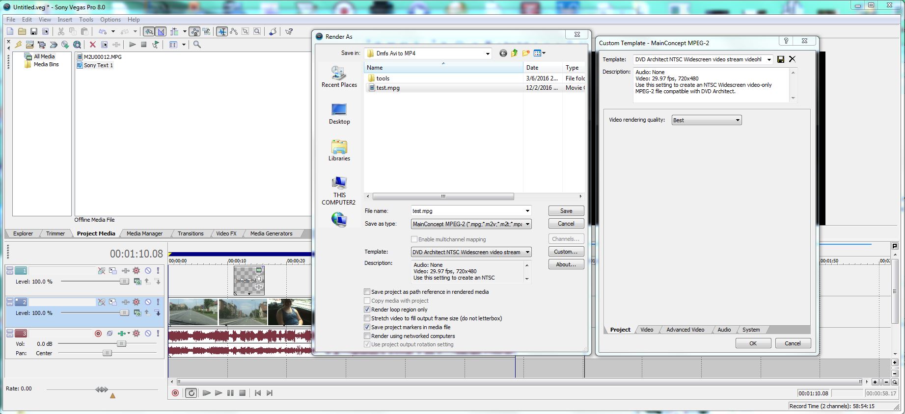Check Save project as path reference option
Viewport: 905px width, 414px height.
pyautogui.click(x=367, y=292)
